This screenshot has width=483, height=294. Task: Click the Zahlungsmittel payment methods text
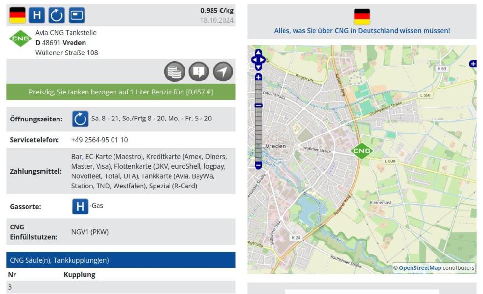click(149, 171)
